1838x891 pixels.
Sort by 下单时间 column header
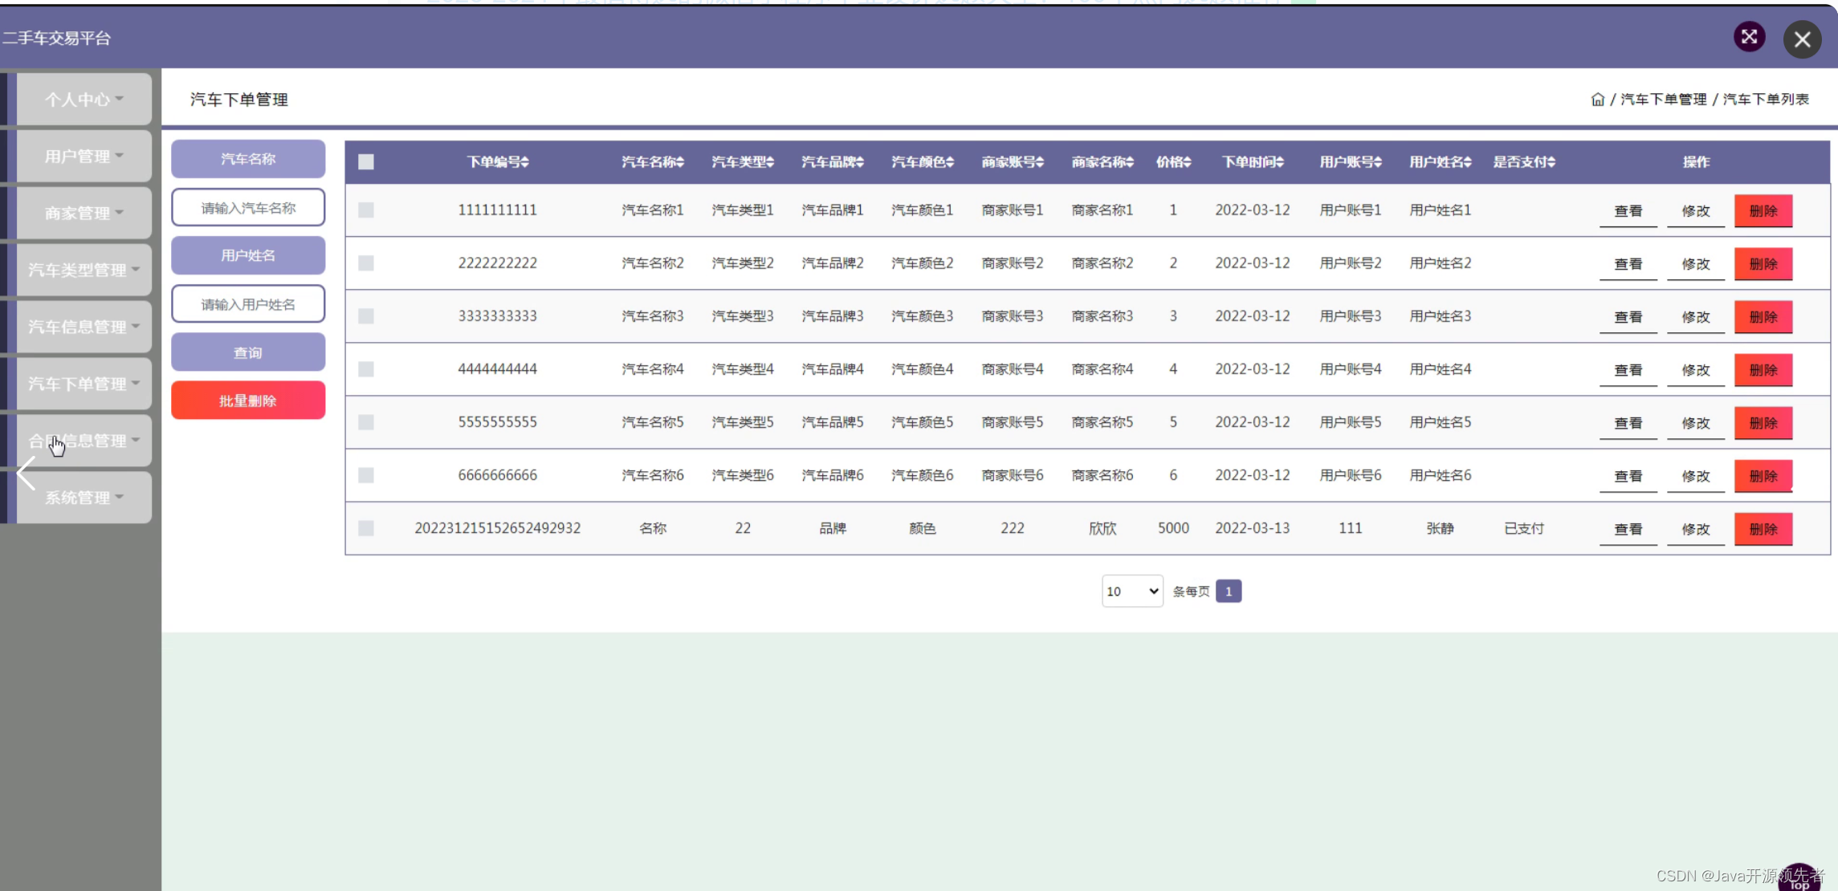click(1252, 162)
